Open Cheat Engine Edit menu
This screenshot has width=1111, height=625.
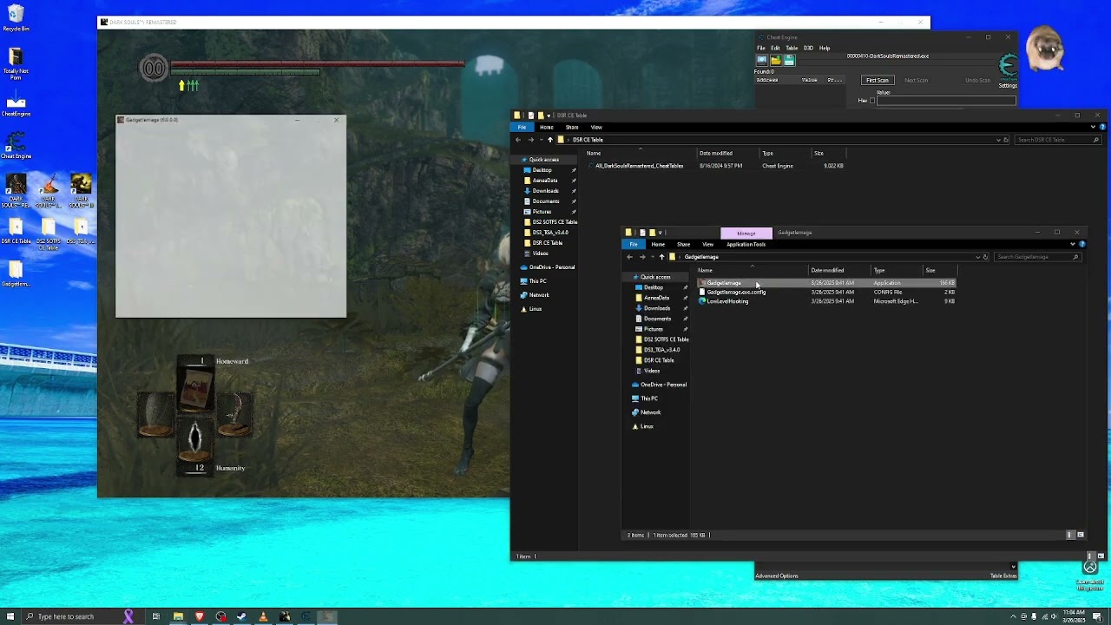775,48
